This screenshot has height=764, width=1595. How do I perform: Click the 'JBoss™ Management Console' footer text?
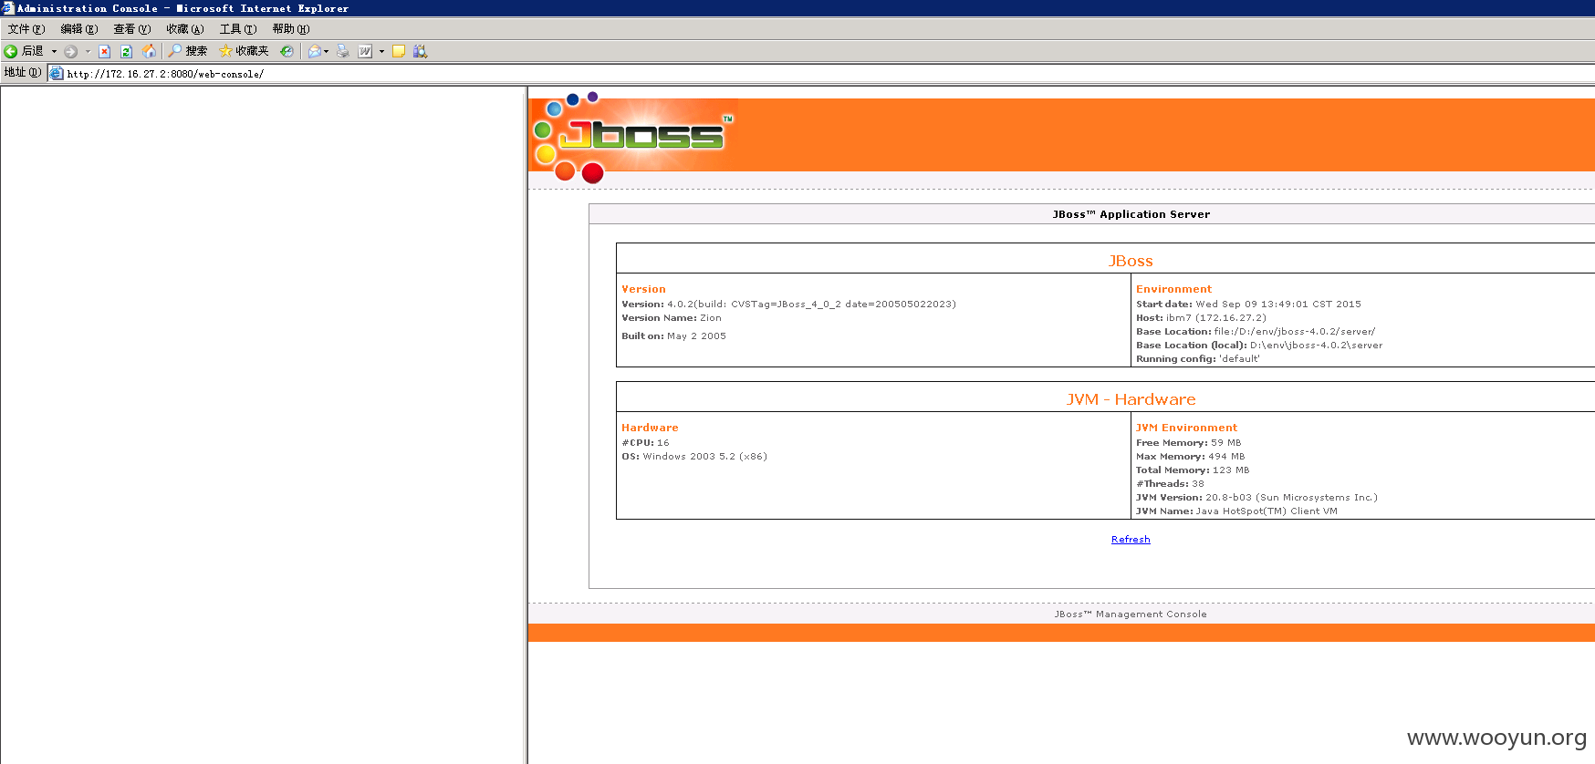1131,614
